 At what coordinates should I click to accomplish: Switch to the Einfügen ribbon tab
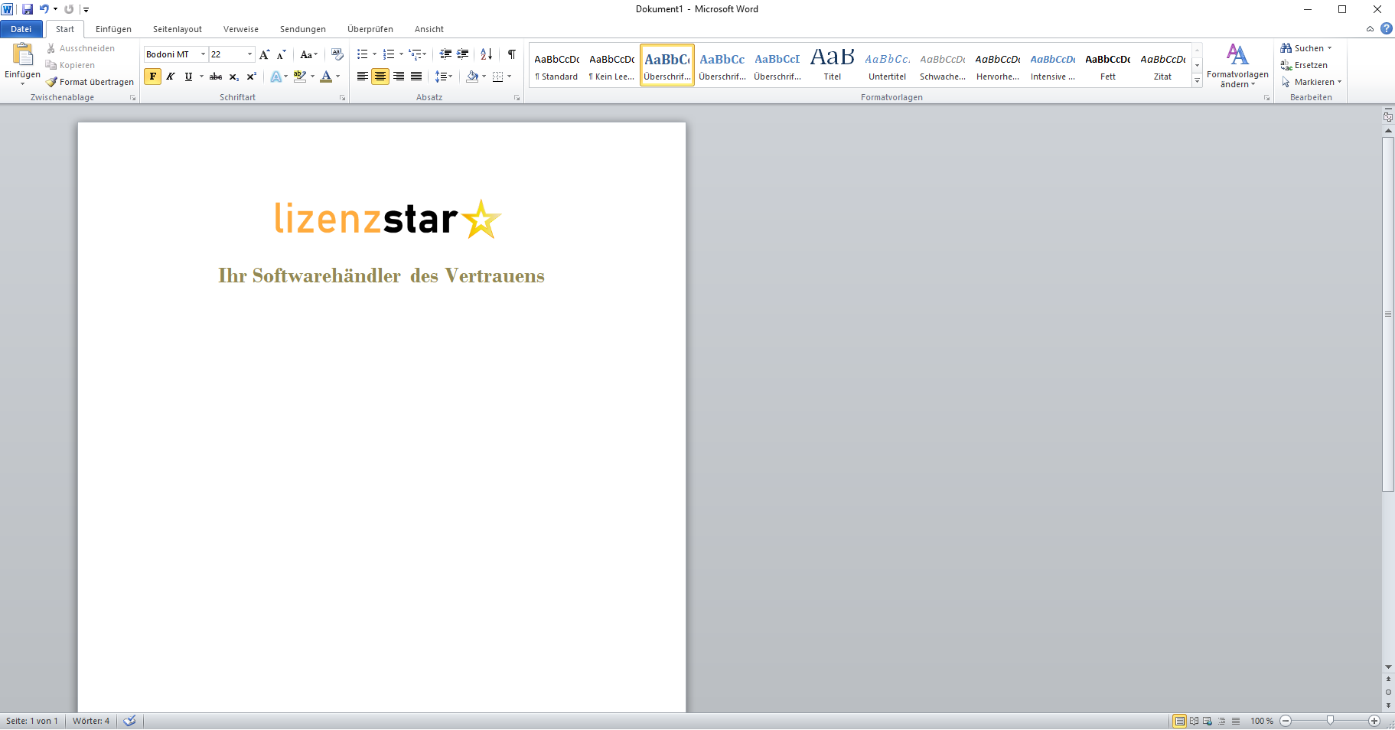point(113,29)
